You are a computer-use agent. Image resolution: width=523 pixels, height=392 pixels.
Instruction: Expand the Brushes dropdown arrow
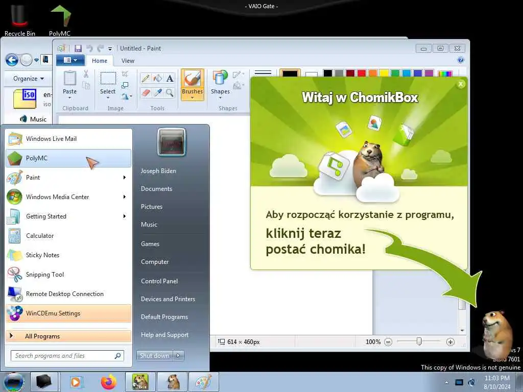(192, 97)
